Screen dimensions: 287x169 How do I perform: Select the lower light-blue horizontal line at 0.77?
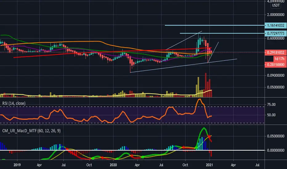pyautogui.click(x=222, y=33)
